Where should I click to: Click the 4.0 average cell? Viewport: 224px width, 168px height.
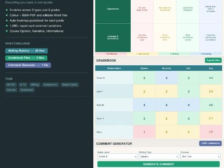[211, 105]
